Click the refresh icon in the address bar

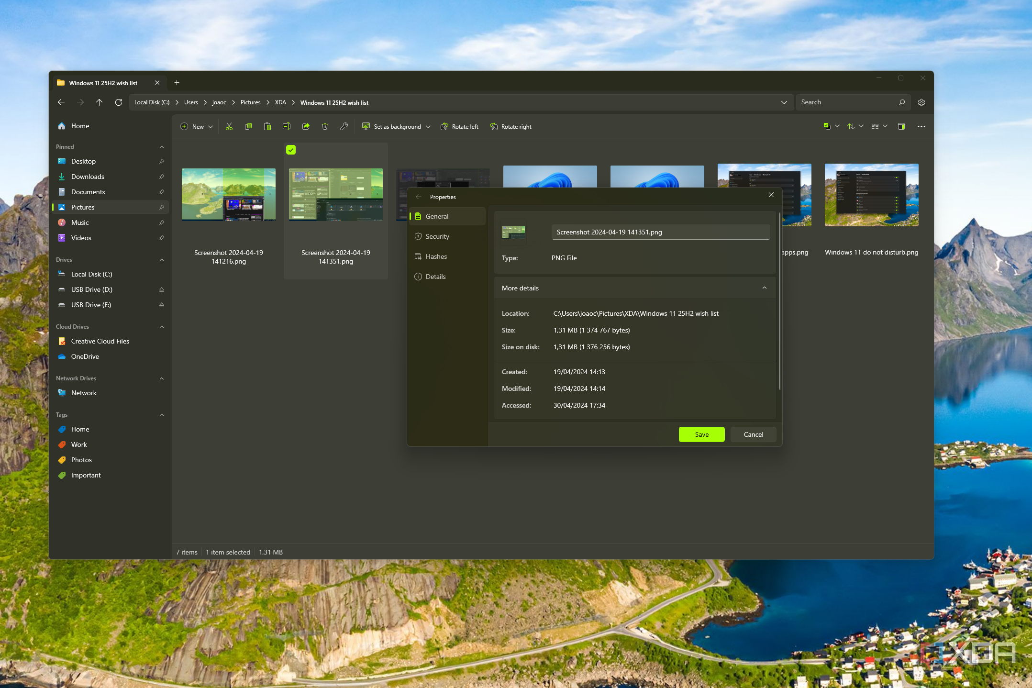(x=119, y=102)
